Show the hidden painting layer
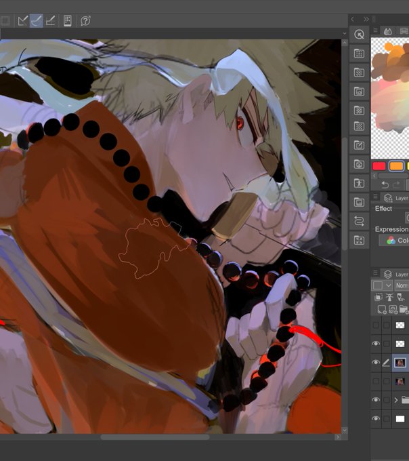Viewport: 409px width, 461px height. click(376, 381)
